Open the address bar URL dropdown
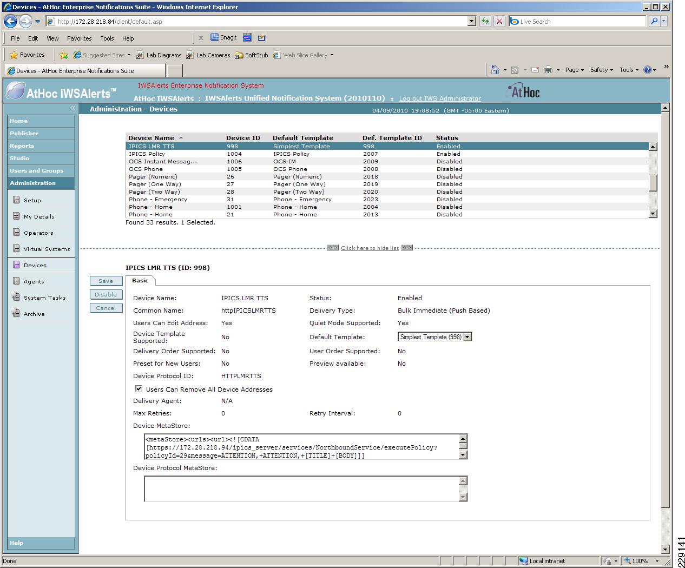 point(471,22)
